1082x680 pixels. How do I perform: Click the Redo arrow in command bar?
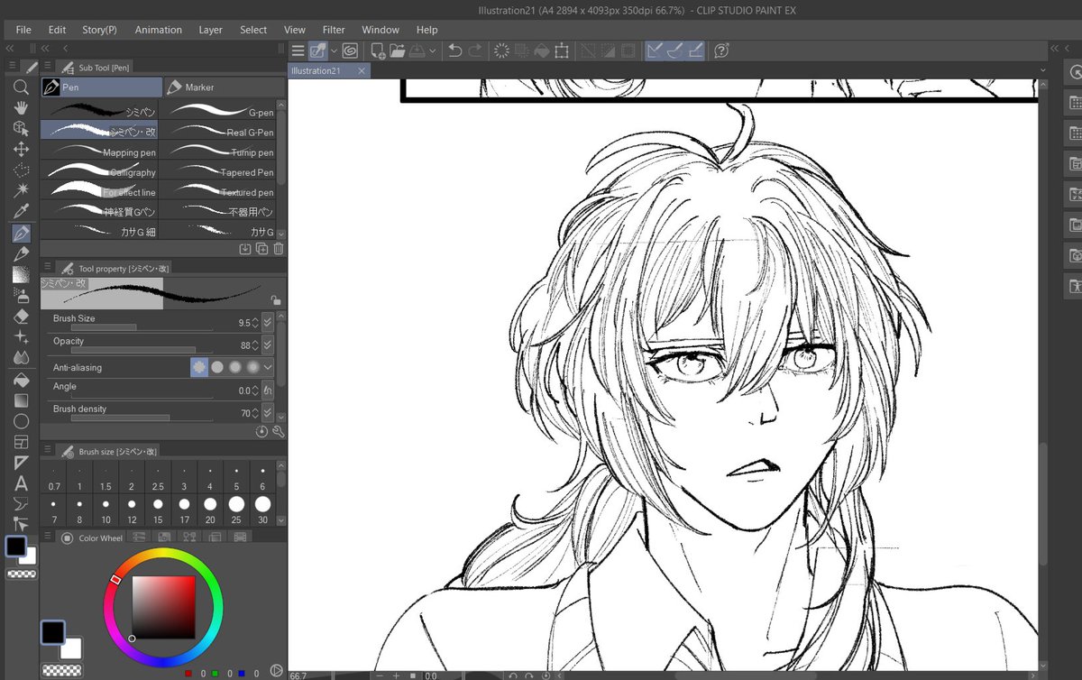pos(475,51)
